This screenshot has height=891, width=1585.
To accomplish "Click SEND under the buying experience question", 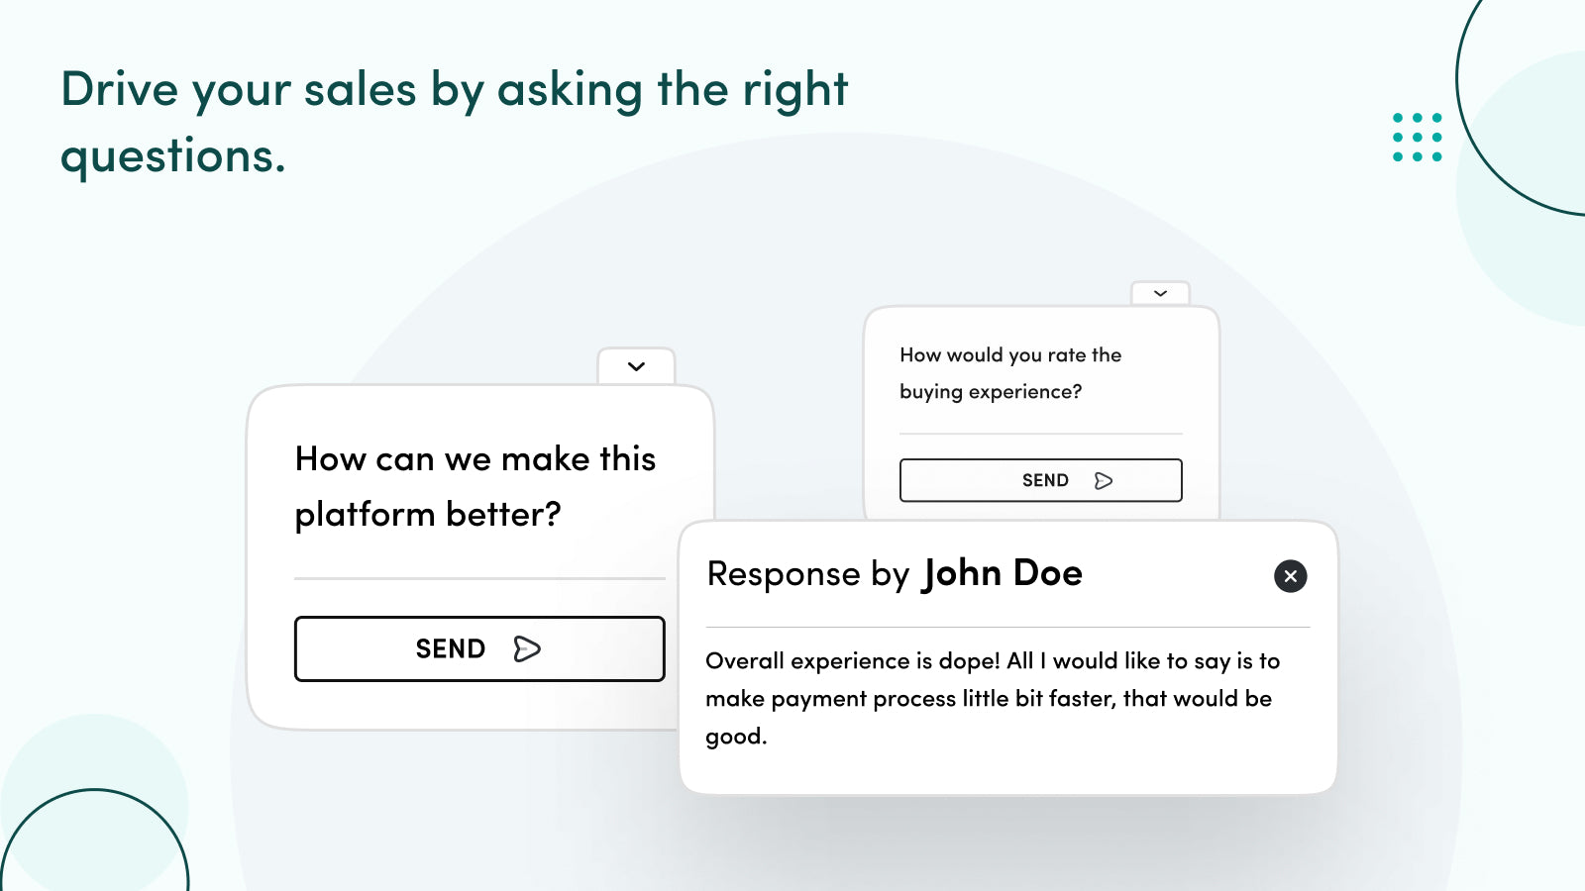I will tap(1040, 480).
